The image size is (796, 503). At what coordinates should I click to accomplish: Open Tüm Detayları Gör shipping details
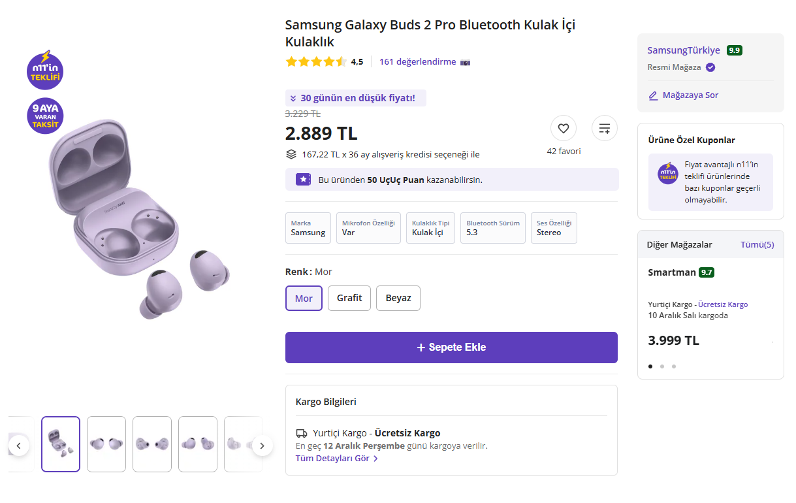click(336, 459)
